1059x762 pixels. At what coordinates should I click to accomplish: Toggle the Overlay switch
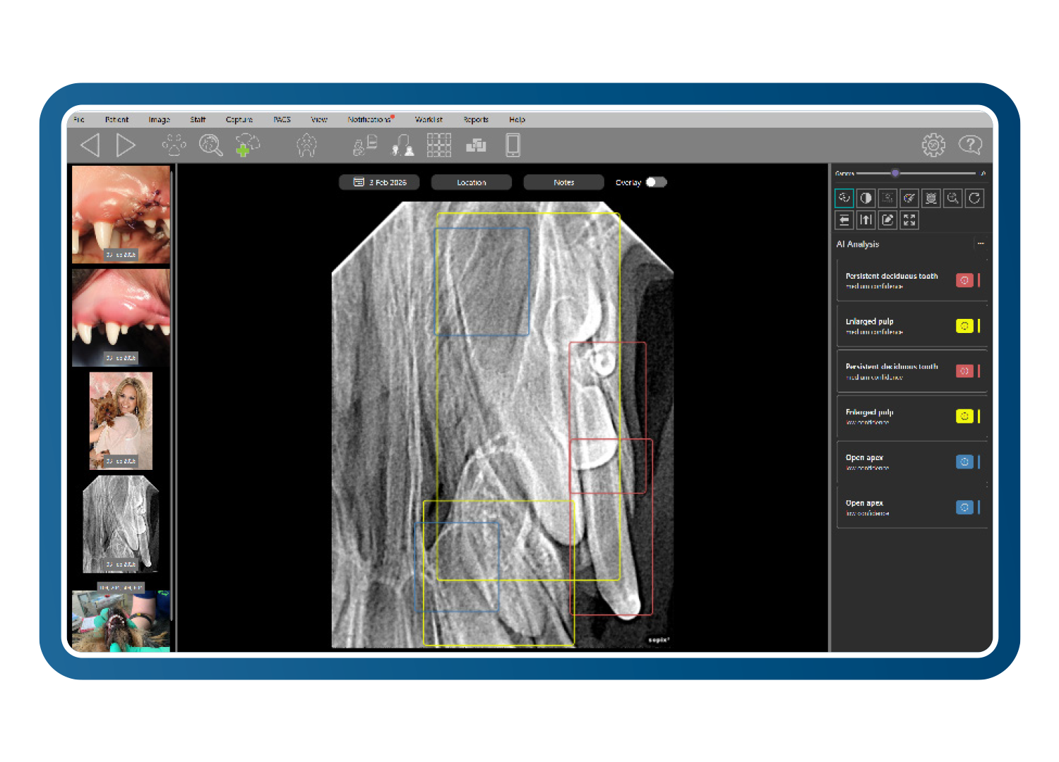[x=656, y=182]
